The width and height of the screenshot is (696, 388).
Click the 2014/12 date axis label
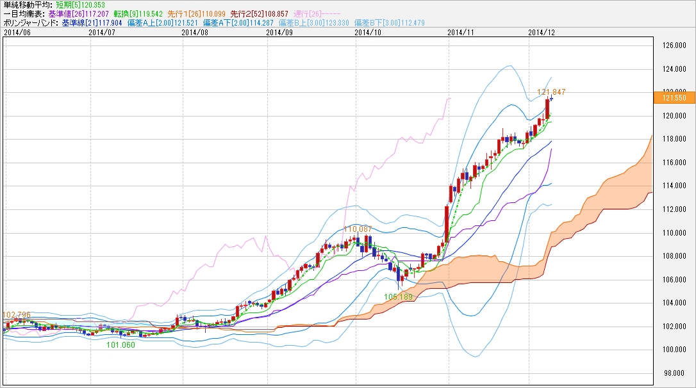(542, 31)
